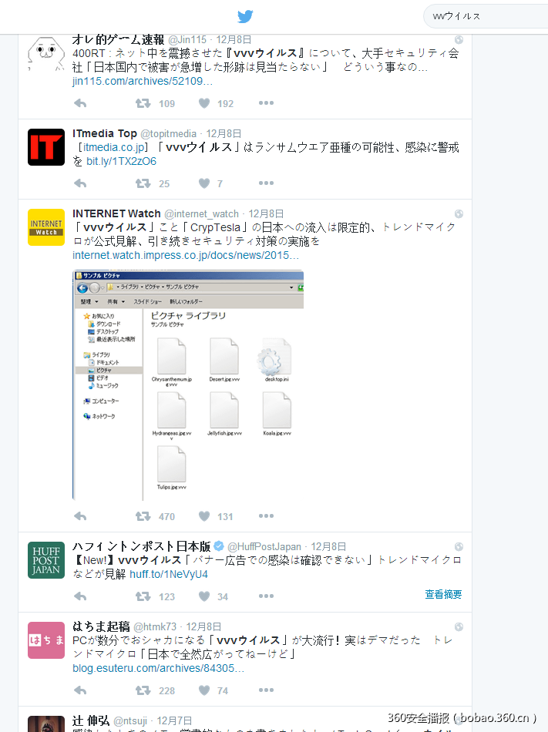Screen dimensions: 548x732
Task: Open the @topitmedia handle
Action: tap(169, 134)
